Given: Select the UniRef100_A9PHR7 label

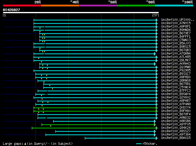Looking at the screenshot, I should coord(176,101).
